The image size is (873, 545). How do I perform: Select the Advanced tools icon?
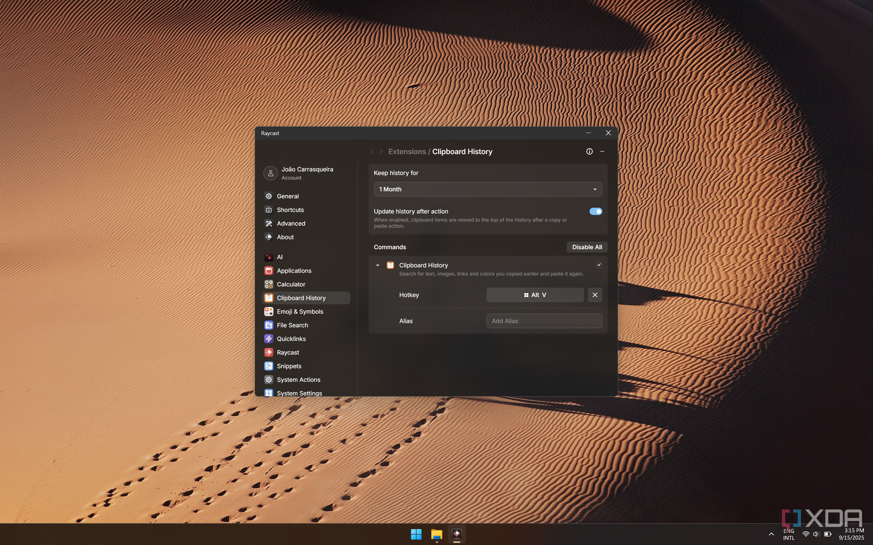click(x=269, y=223)
